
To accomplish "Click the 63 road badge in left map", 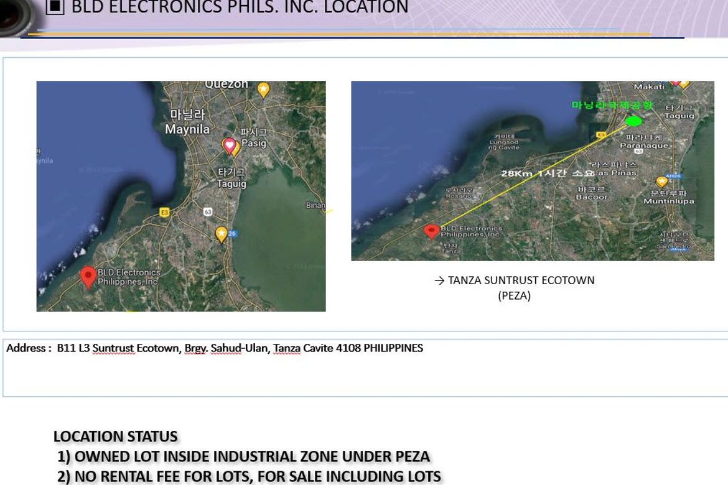I will point(208,211).
